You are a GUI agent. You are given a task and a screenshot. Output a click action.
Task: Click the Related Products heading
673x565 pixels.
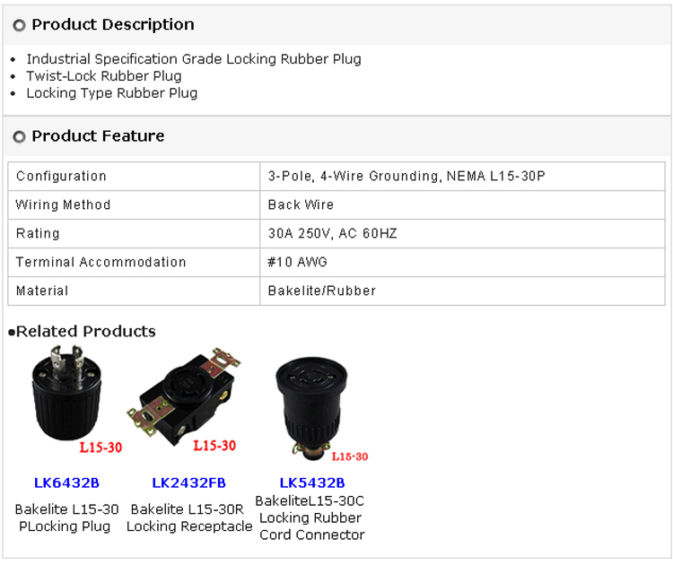(85, 332)
